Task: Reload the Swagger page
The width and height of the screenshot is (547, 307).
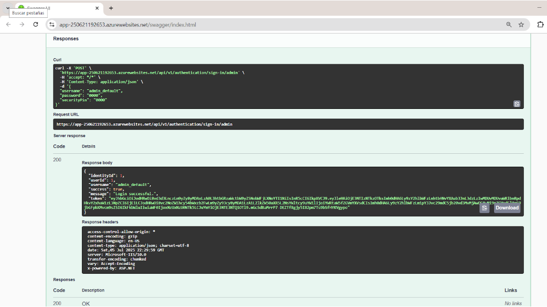Action: [x=36, y=25]
